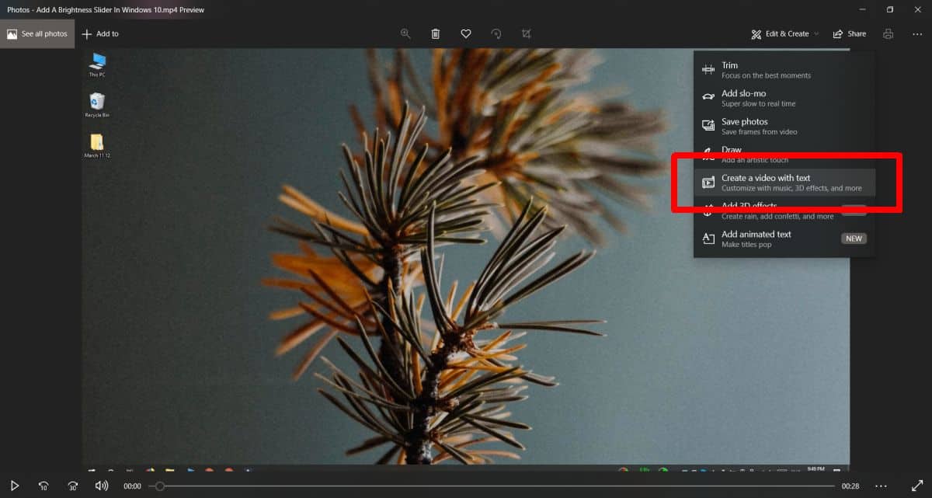Image resolution: width=932 pixels, height=498 pixels.
Task: Rotate using the rotate icon
Action: [496, 34]
